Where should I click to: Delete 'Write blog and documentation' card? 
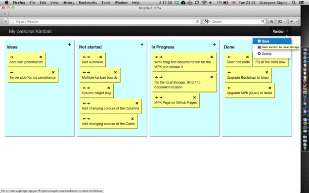(x=212, y=57)
